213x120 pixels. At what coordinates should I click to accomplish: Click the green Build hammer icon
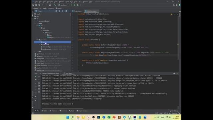55,5
